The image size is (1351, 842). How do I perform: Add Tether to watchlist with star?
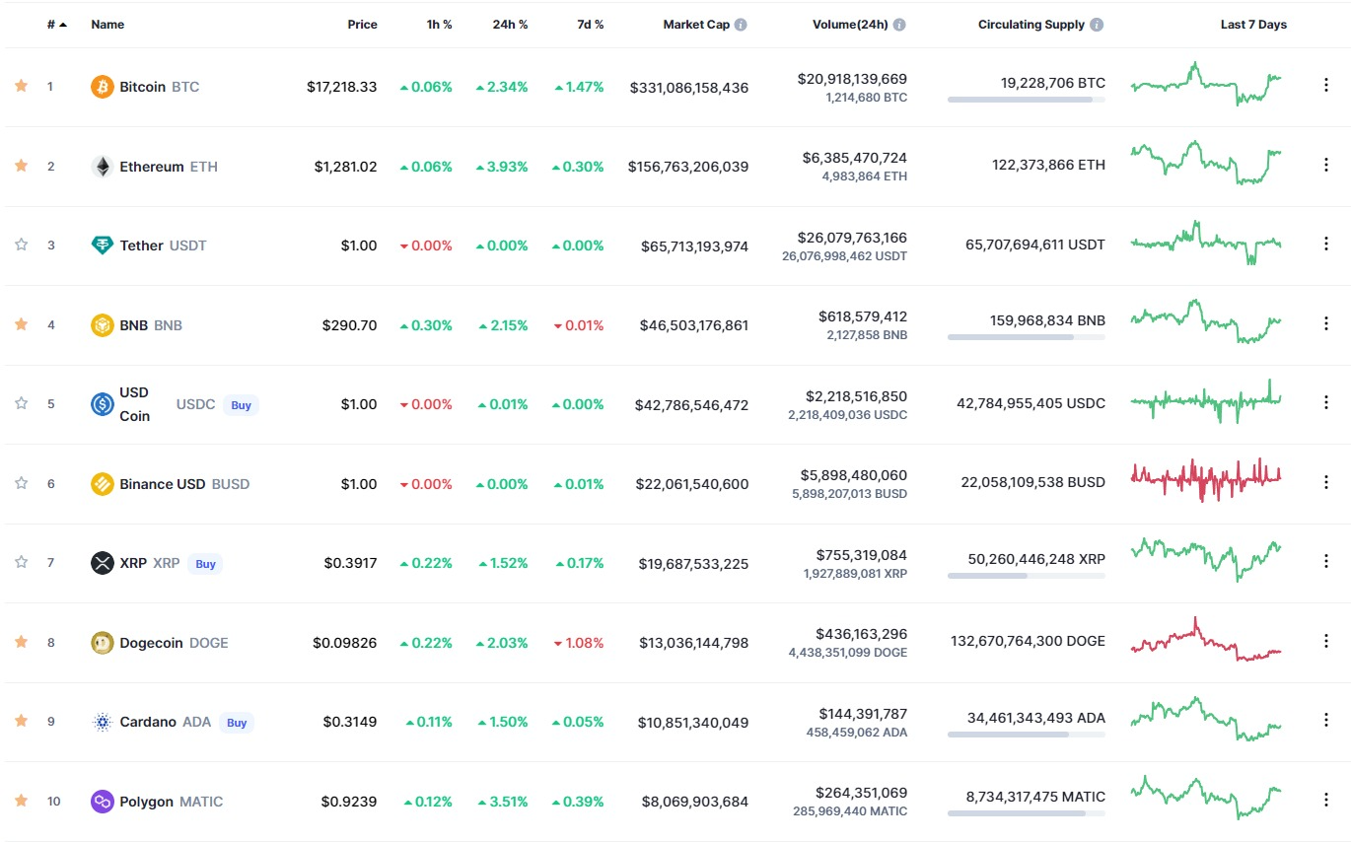coord(21,245)
